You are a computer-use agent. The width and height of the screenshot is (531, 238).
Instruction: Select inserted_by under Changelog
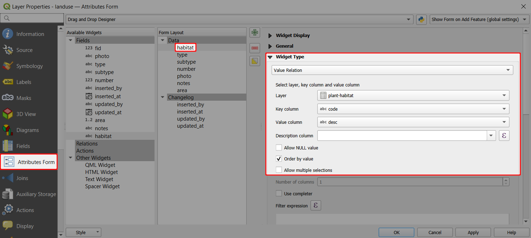(x=191, y=105)
